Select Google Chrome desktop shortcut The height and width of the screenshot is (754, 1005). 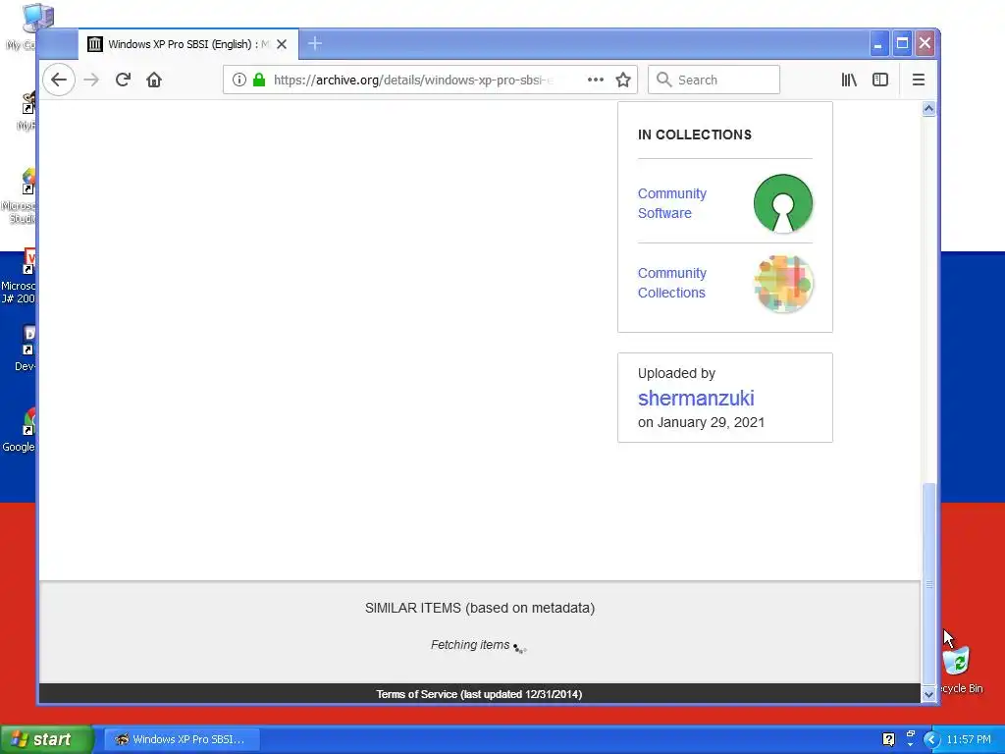[19, 430]
